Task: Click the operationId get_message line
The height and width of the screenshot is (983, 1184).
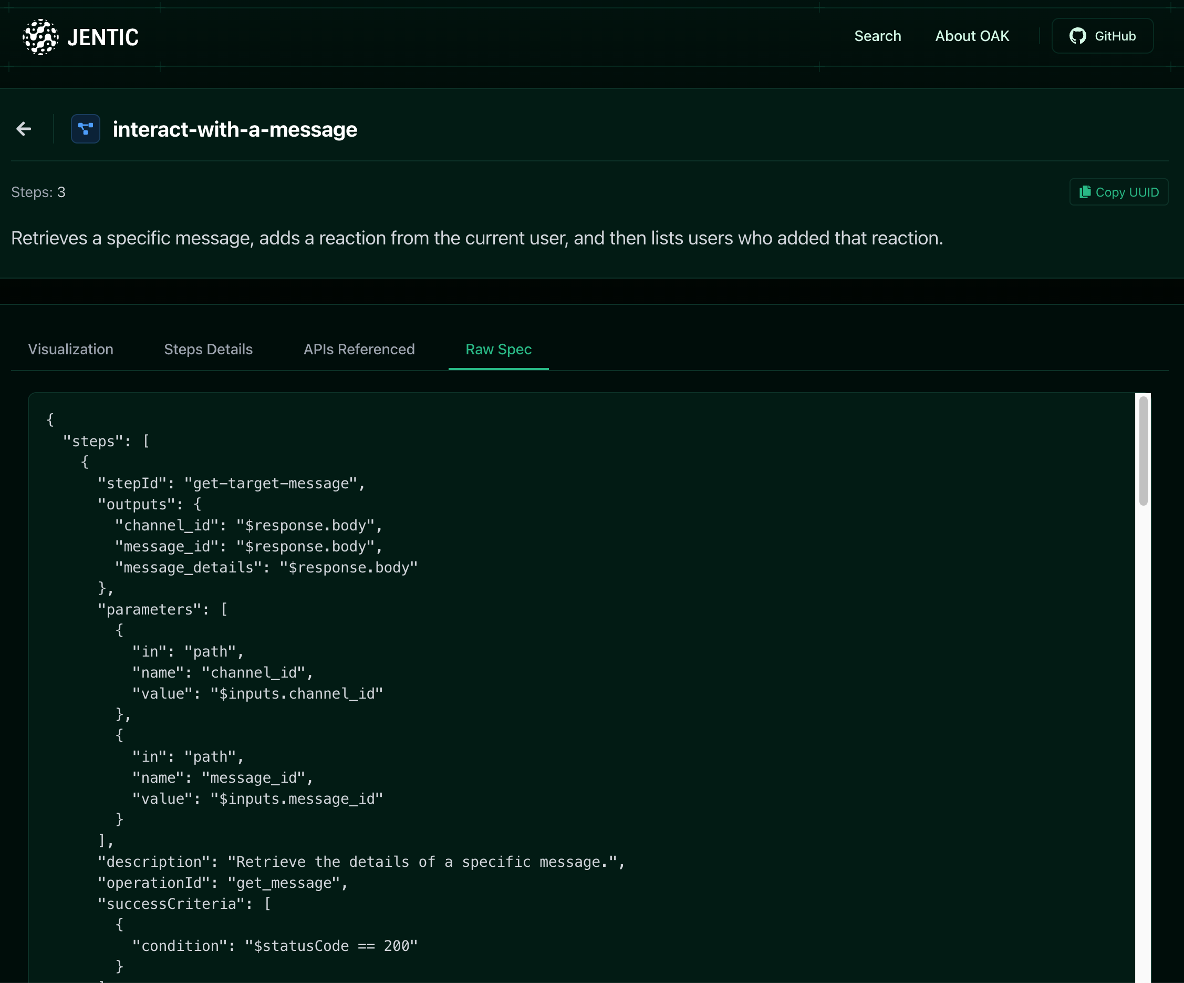Action: (223, 883)
